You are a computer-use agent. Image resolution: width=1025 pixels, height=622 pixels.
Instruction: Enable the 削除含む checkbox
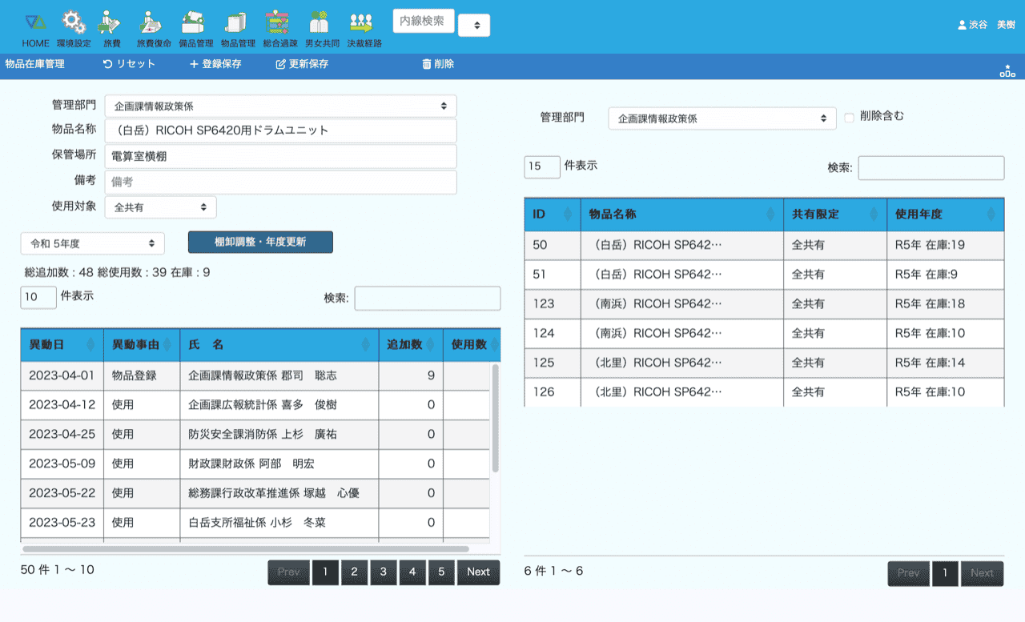pyautogui.click(x=850, y=118)
